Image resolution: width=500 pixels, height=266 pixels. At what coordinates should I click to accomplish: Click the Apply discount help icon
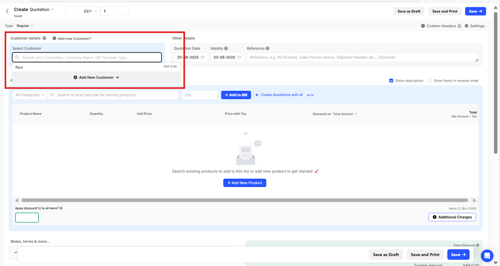61,208
